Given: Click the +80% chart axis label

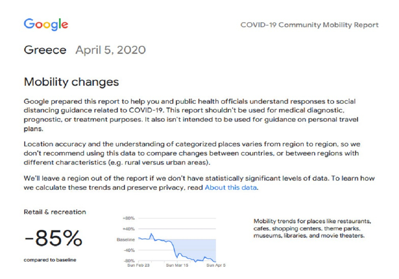Looking at the screenshot, I should pos(128,218).
